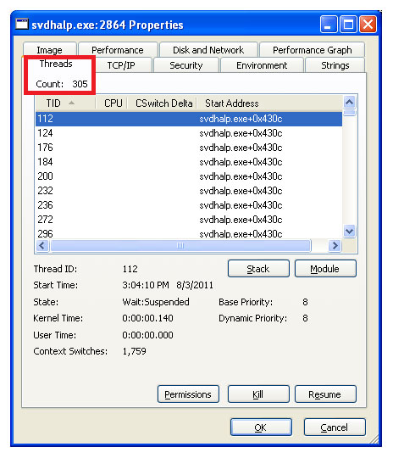Click the window icon in title bar
Viewport: 393px width, 458px height.
click(x=22, y=25)
